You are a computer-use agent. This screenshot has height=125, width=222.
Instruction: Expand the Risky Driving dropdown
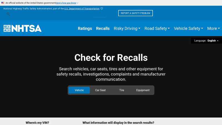127,29
